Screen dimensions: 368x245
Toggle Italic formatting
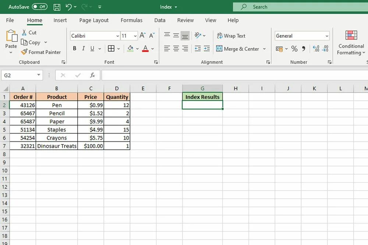[83, 48]
